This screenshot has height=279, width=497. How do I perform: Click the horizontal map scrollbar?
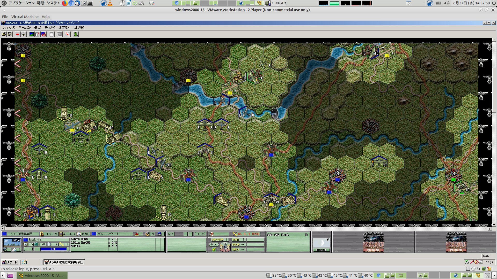(126, 229)
